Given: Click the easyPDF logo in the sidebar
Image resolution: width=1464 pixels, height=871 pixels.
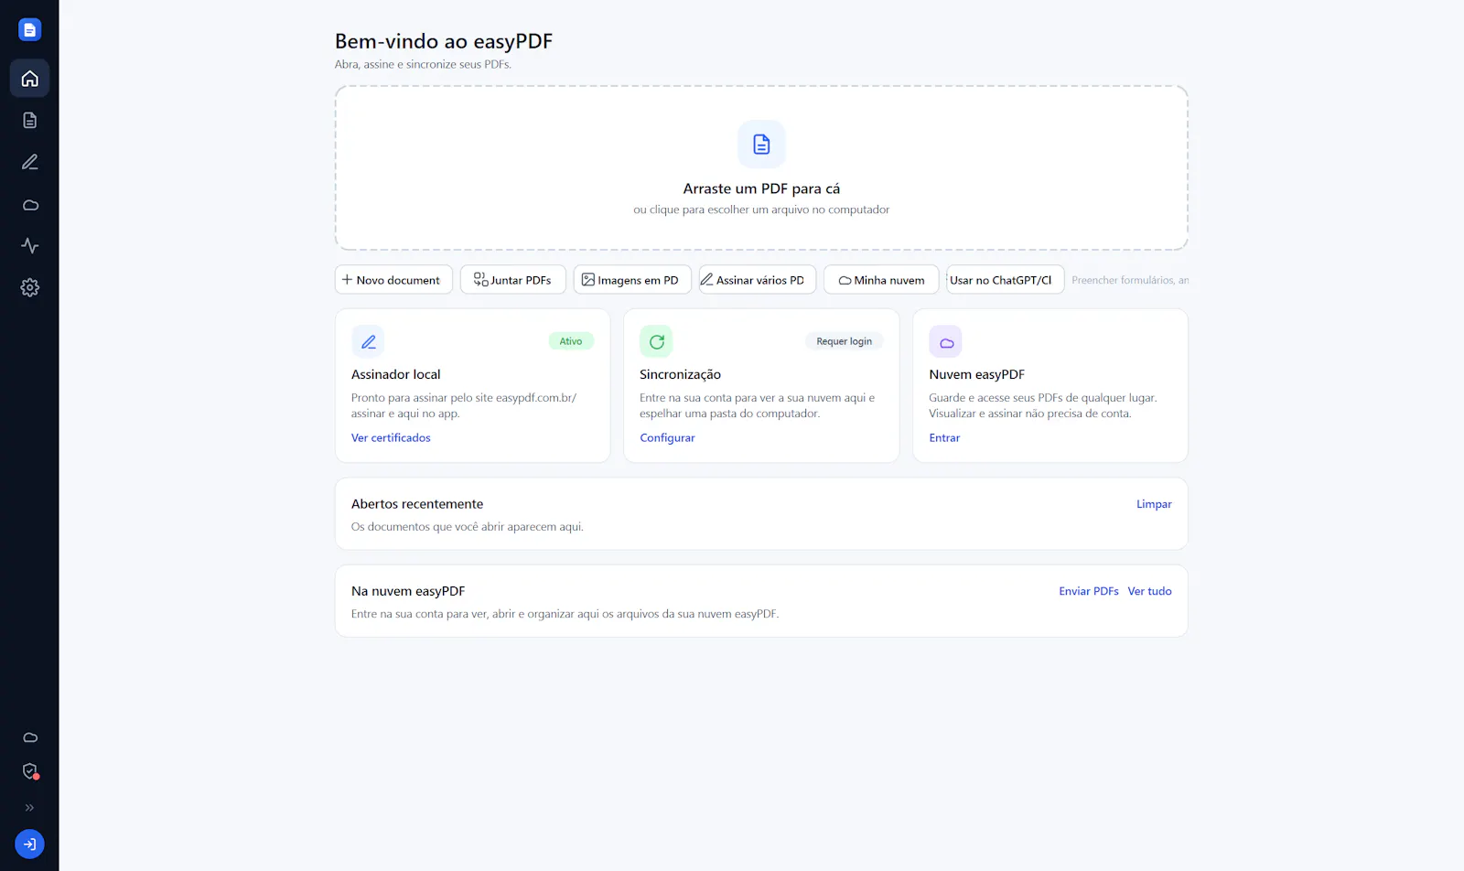Looking at the screenshot, I should [29, 30].
